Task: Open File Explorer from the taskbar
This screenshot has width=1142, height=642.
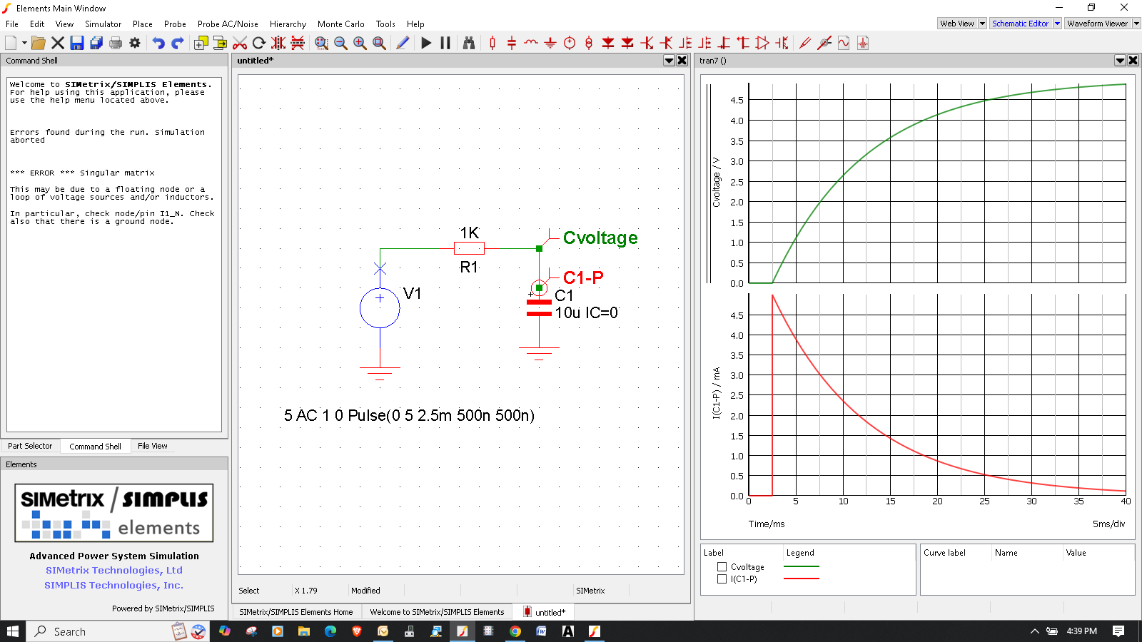Action: (304, 631)
